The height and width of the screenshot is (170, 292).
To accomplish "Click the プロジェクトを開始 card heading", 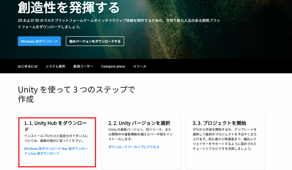I will tap(219, 123).
